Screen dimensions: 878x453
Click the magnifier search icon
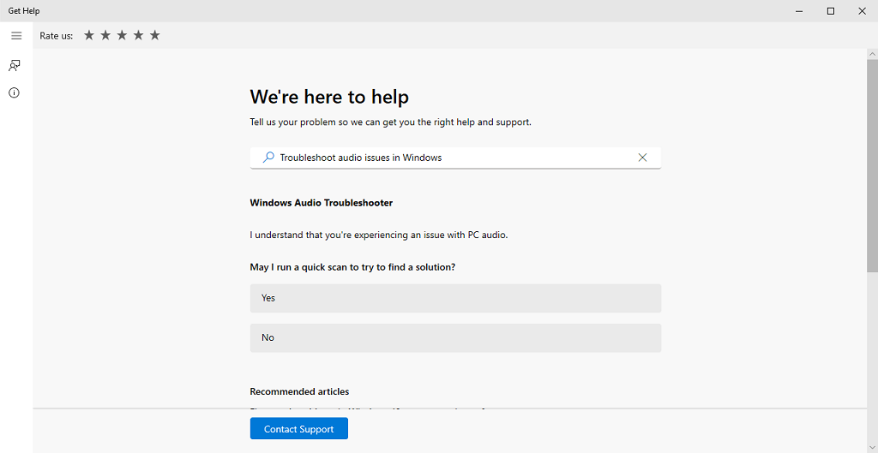(268, 158)
